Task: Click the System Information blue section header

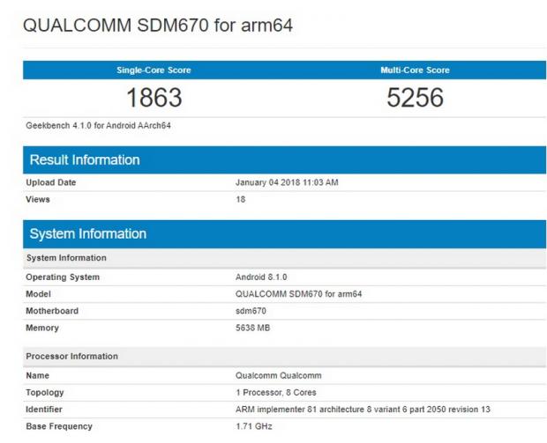Action: [88, 233]
